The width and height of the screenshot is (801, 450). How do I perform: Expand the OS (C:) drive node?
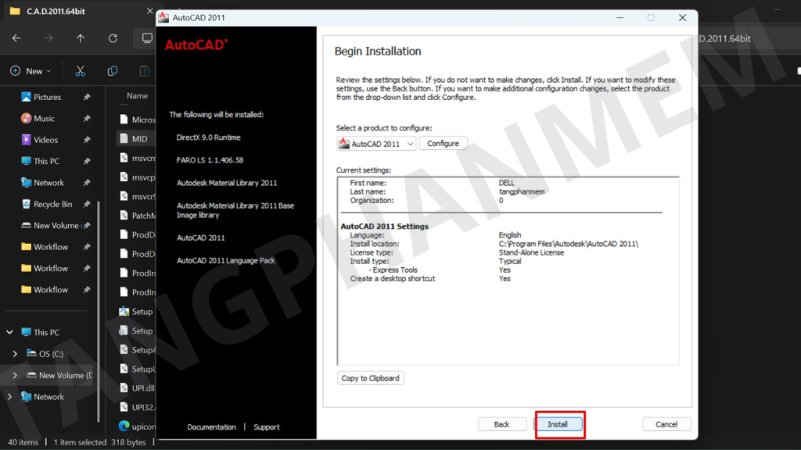point(16,354)
